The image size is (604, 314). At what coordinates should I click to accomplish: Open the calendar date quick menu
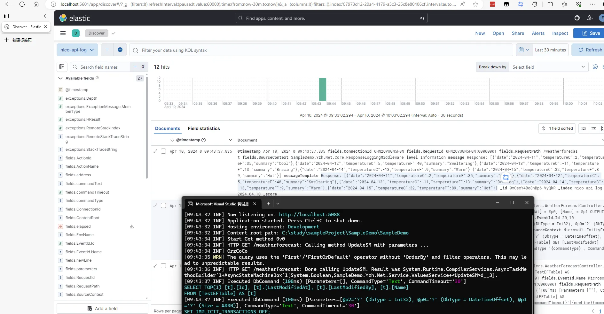pyautogui.click(x=524, y=50)
